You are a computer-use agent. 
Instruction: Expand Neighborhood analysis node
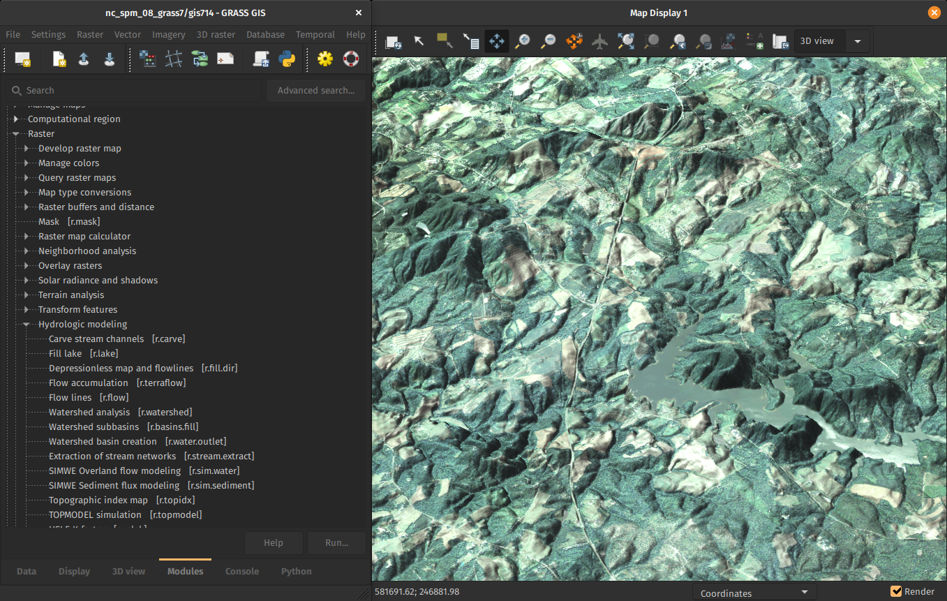click(x=26, y=251)
